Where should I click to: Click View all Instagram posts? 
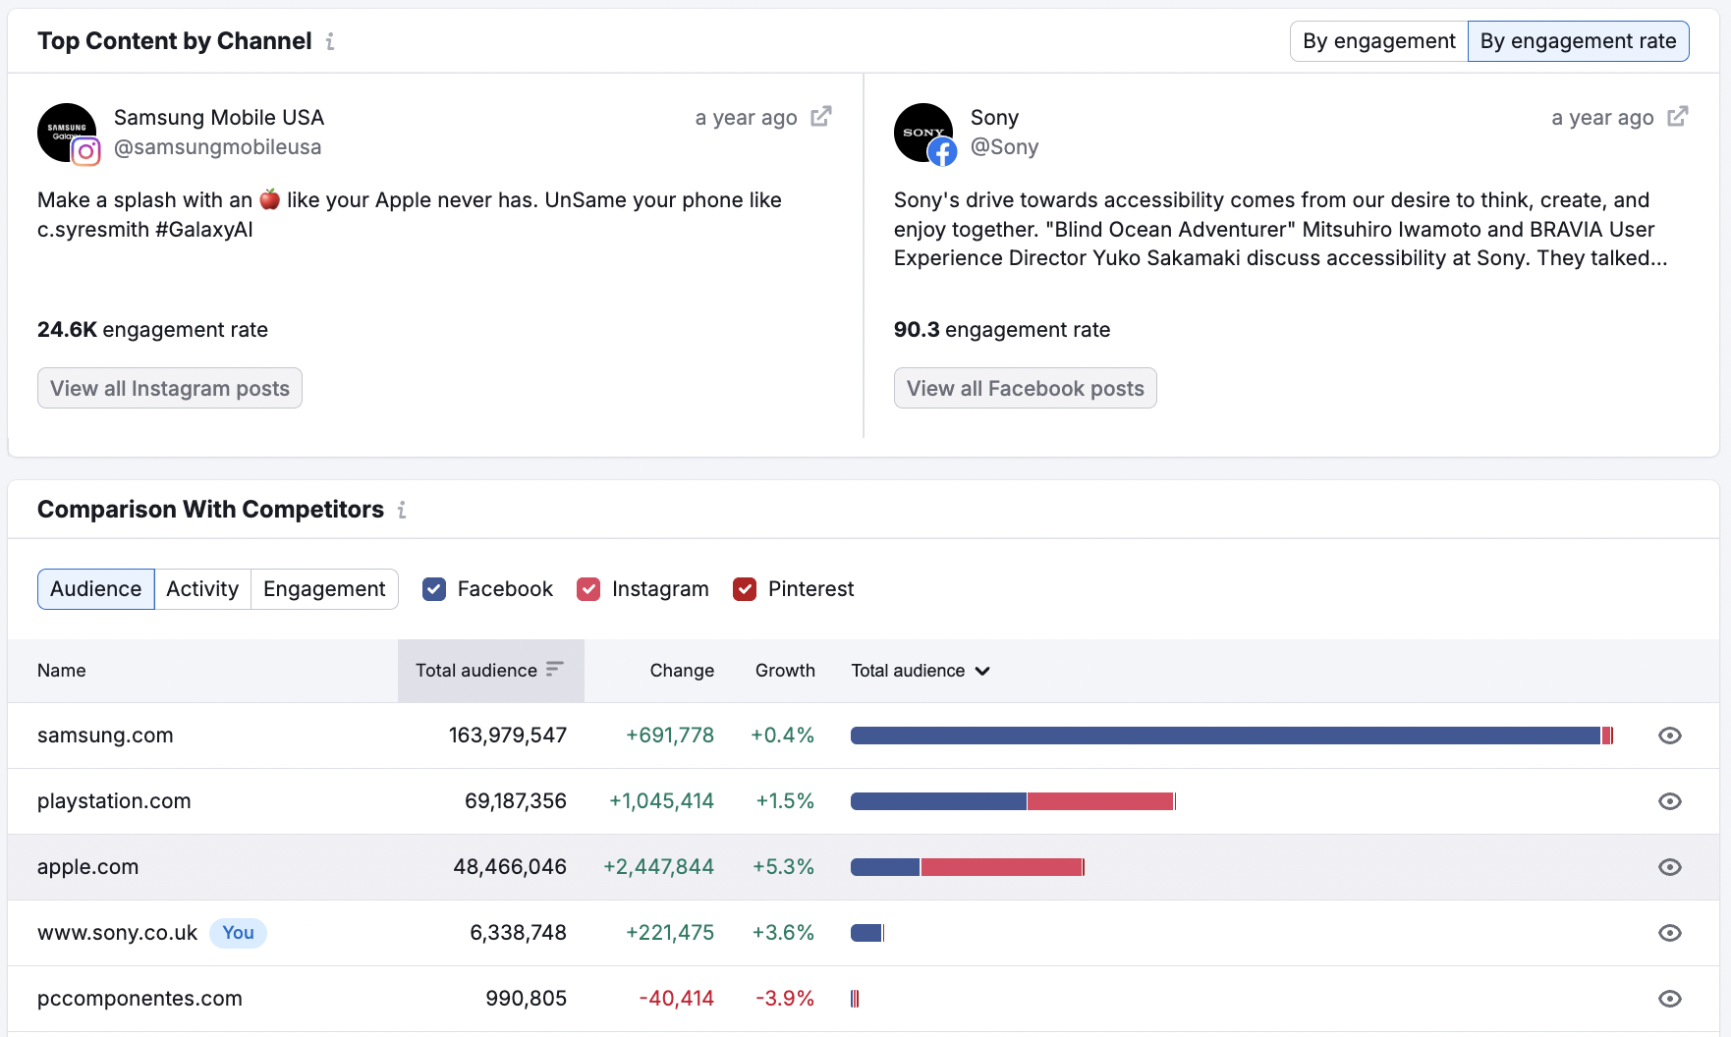point(169,388)
